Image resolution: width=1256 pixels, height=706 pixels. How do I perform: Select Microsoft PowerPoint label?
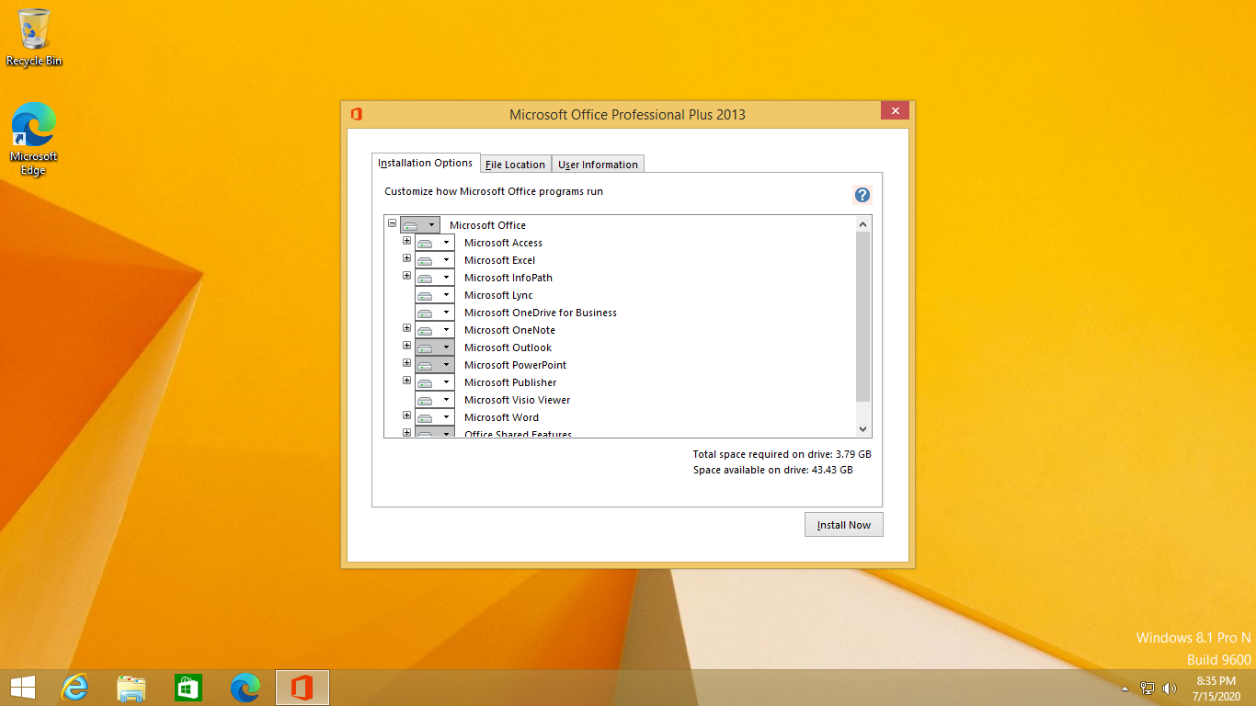515,365
